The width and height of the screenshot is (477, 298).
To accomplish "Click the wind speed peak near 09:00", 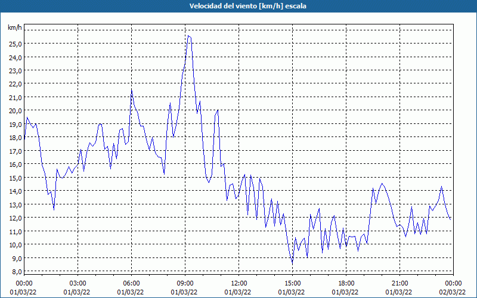I will point(188,36).
